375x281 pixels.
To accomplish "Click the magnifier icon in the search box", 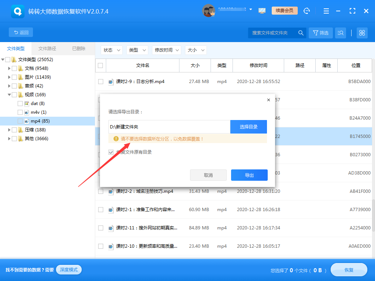I will [x=301, y=33].
